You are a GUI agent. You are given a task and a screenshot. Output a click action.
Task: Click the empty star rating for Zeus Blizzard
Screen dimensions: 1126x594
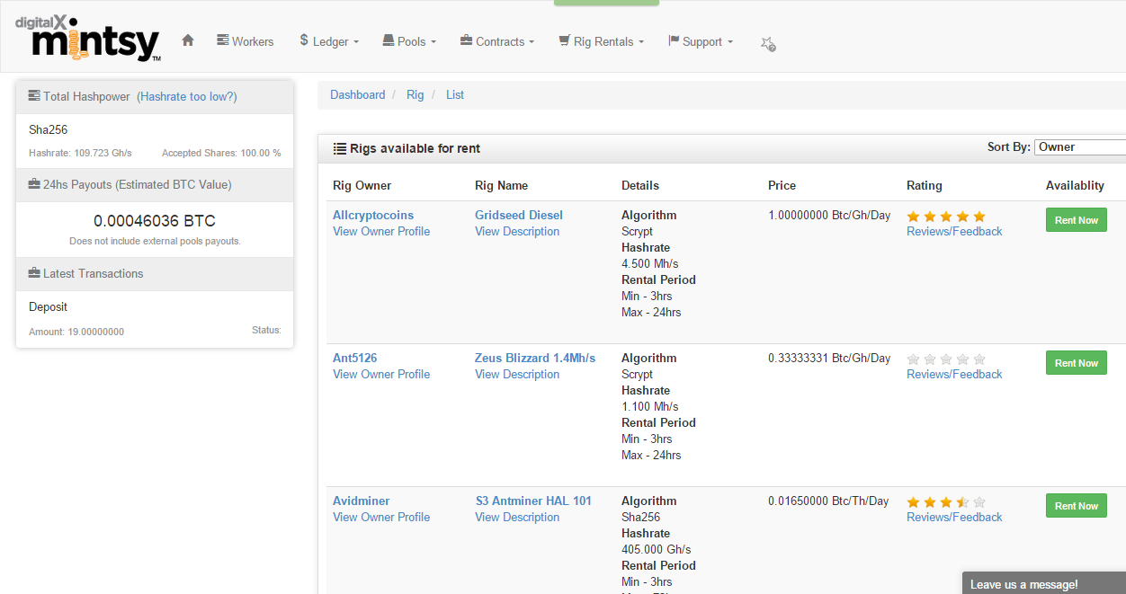(946, 359)
